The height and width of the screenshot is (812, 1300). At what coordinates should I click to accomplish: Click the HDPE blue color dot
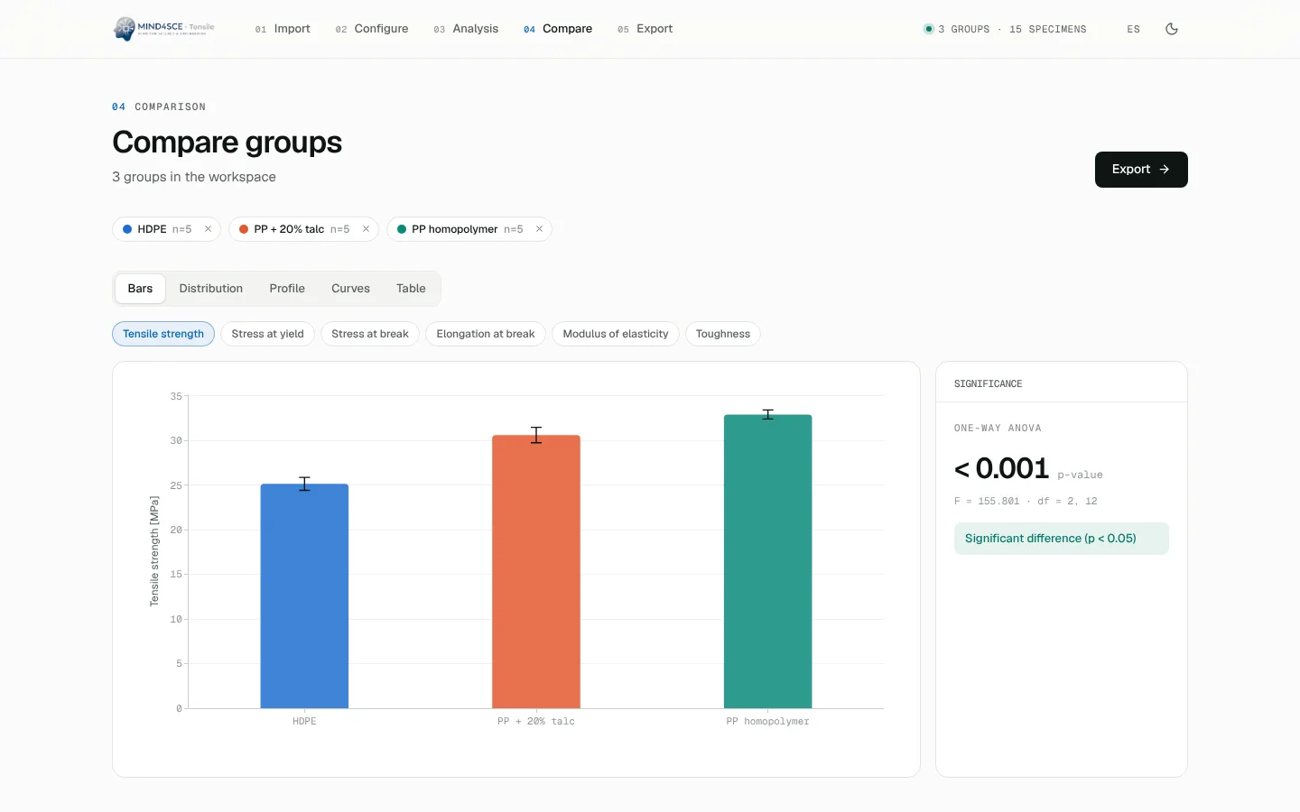127,229
